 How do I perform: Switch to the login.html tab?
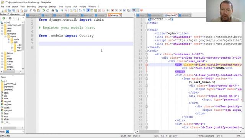click(x=171, y=15)
